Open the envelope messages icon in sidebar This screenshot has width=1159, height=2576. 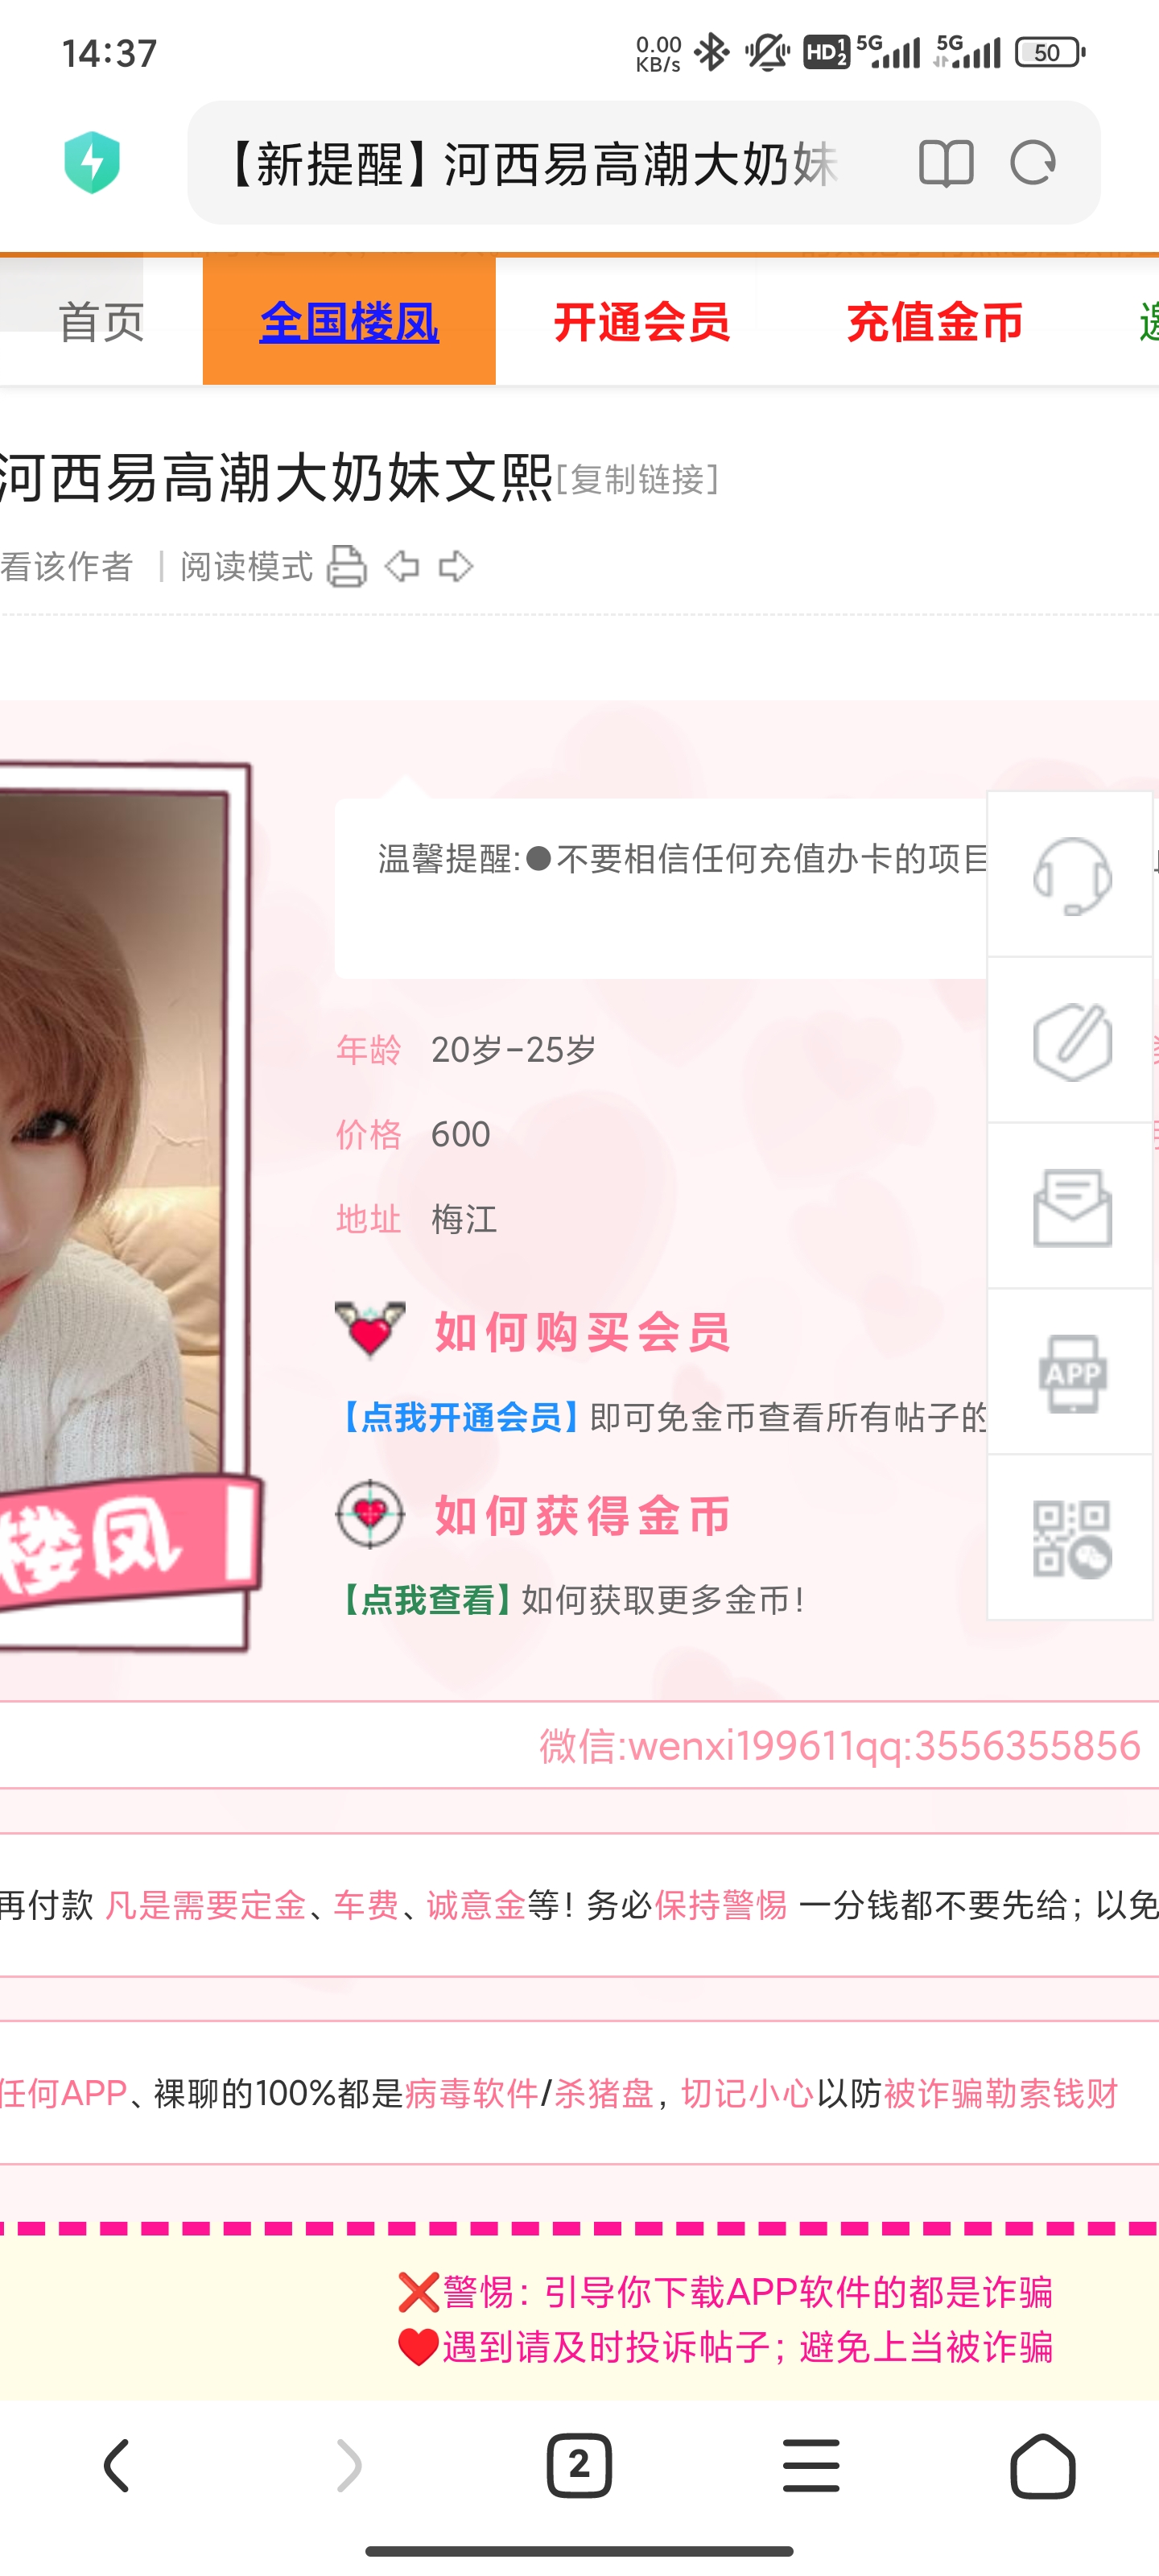(1071, 1207)
